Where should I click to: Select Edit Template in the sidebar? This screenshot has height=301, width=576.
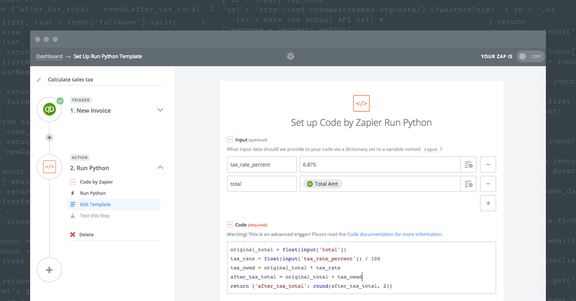(95, 205)
